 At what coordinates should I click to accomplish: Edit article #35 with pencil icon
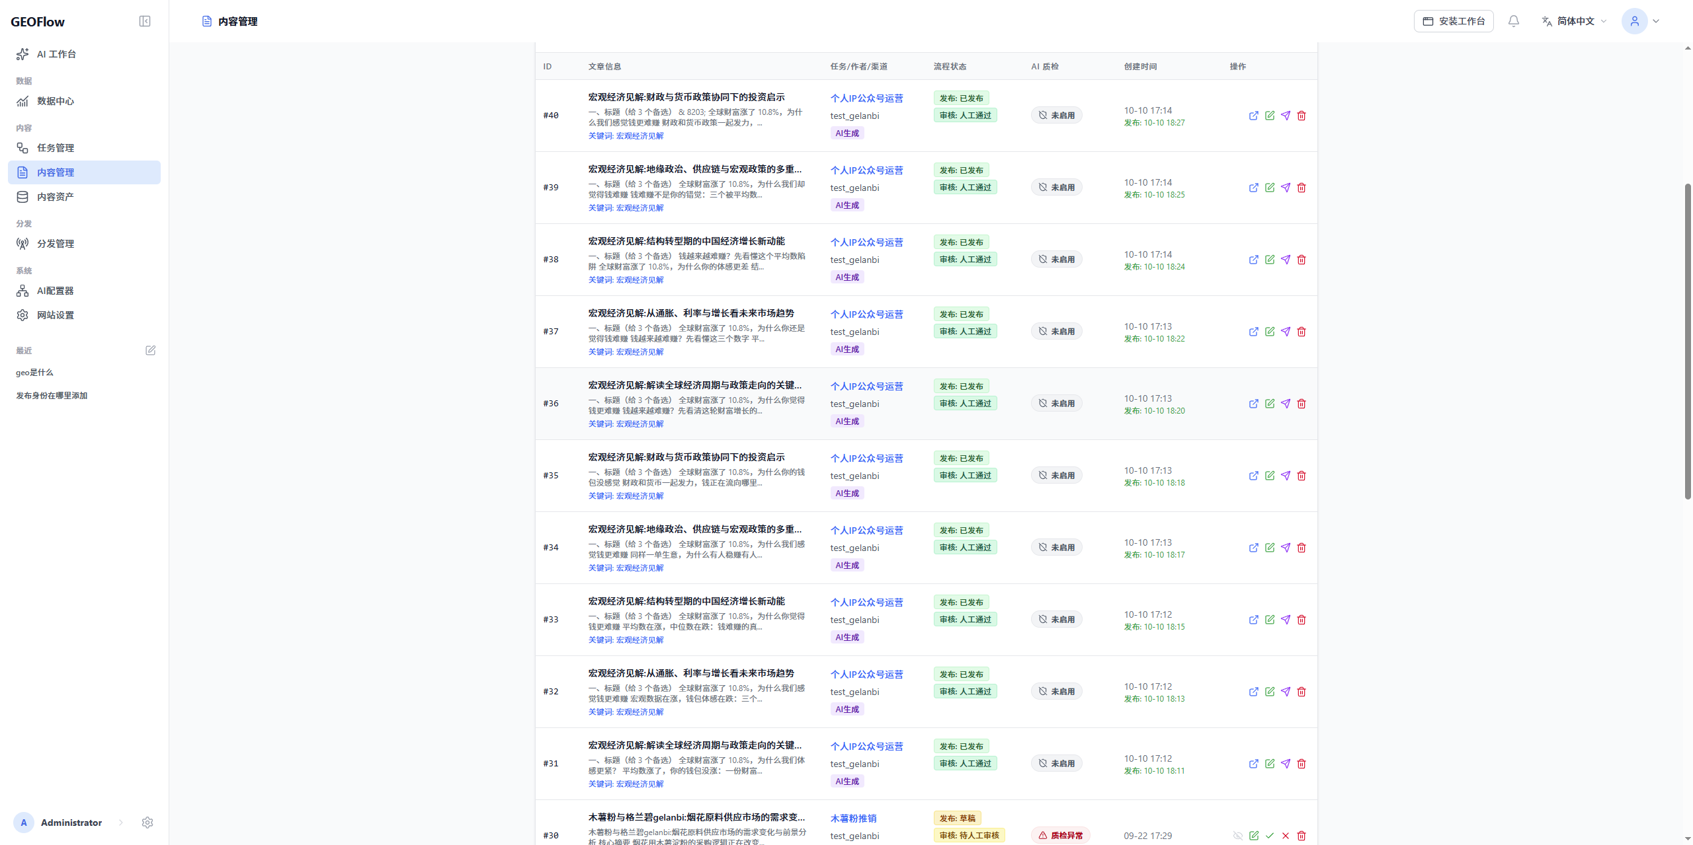[x=1269, y=476]
